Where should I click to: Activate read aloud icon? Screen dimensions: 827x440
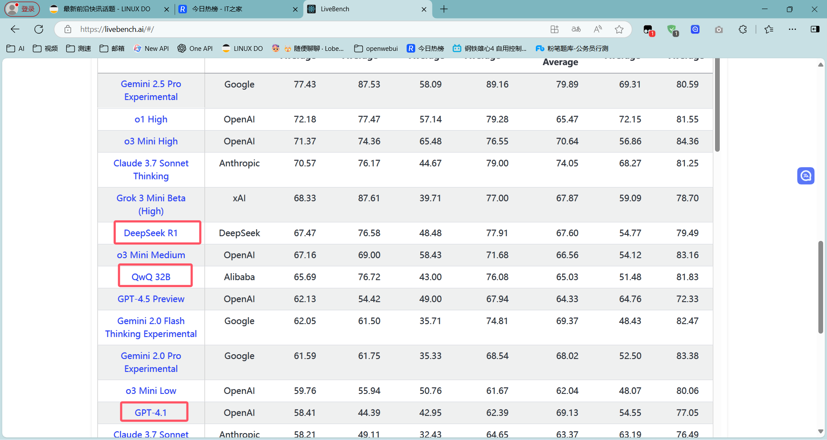coord(598,29)
